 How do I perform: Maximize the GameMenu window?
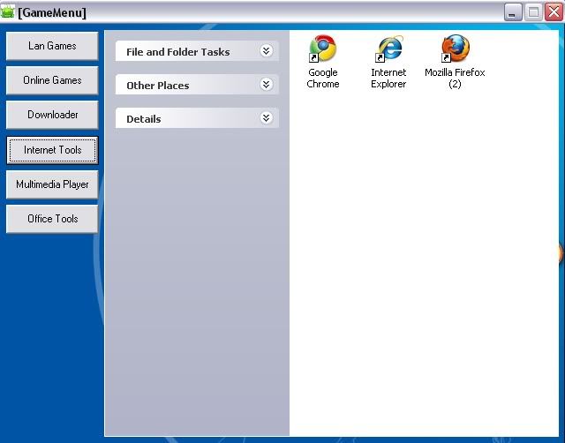(x=532, y=12)
